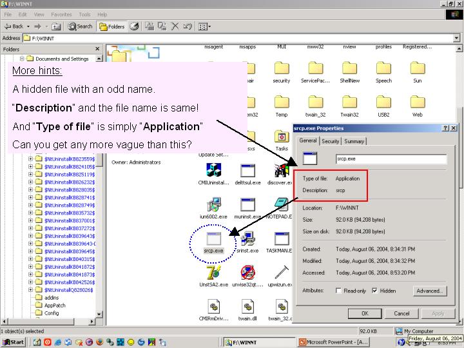Screen dimensions: 464x348
Task: Expand $NtUninstallKB823559$ tree node
Action: click(x=30, y=159)
